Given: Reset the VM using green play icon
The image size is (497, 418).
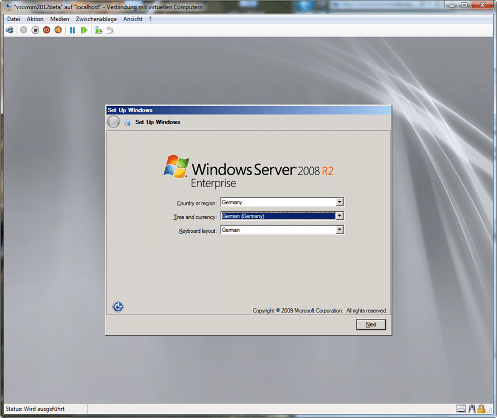Looking at the screenshot, I should [x=84, y=30].
